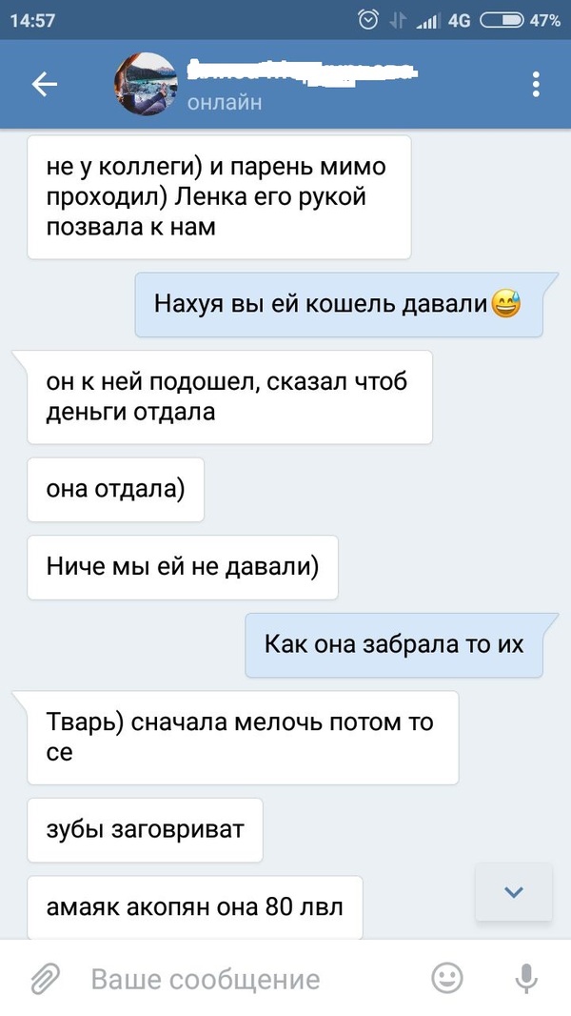
Task: Tap the alarm clock status bar icon
Action: (x=368, y=20)
